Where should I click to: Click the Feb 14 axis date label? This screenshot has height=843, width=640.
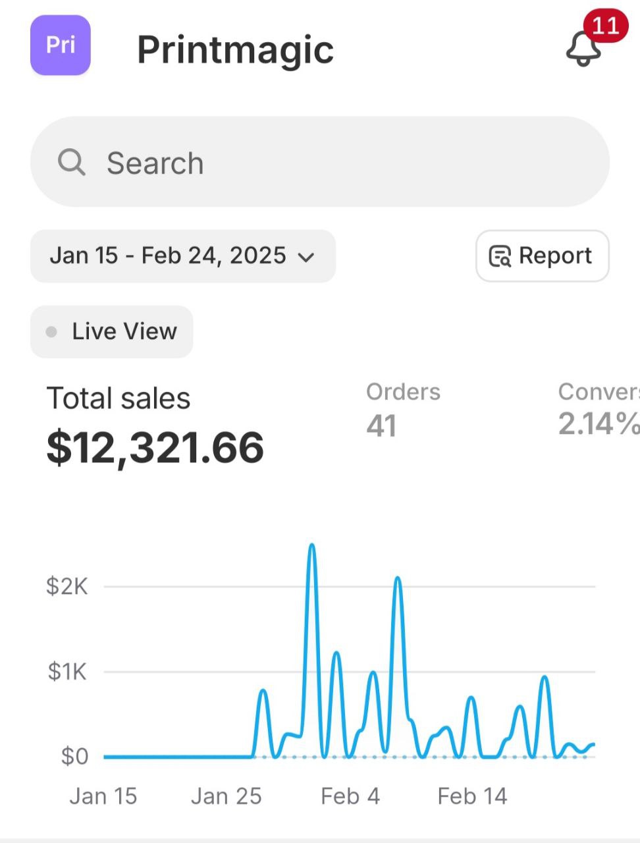(472, 796)
